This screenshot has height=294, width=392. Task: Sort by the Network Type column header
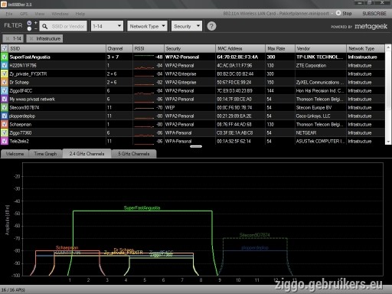[x=365, y=48]
